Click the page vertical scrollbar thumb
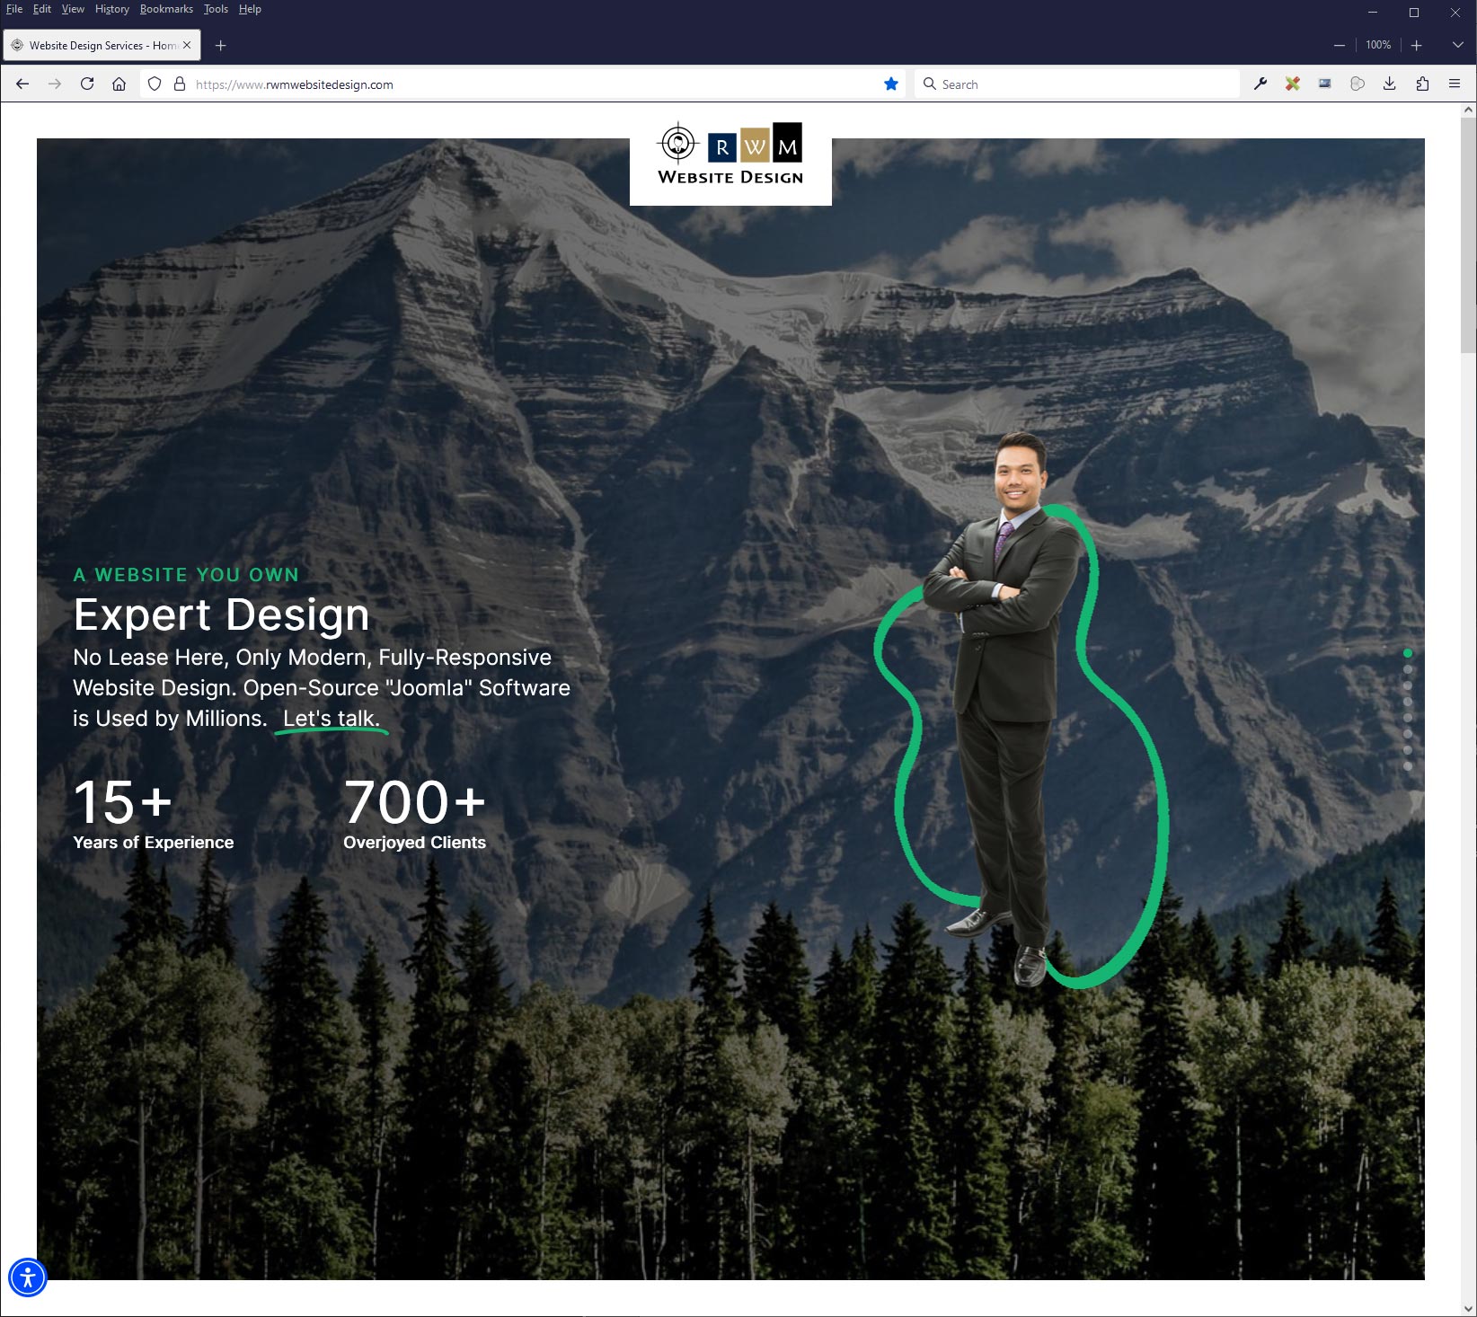The image size is (1477, 1317). pyautogui.click(x=1468, y=235)
